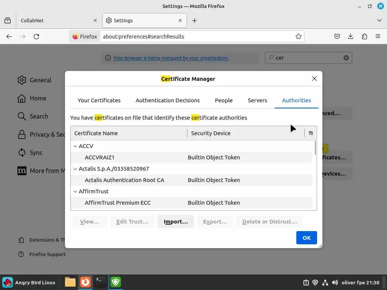
Task: Click the View... button
Action: pyautogui.click(x=89, y=222)
